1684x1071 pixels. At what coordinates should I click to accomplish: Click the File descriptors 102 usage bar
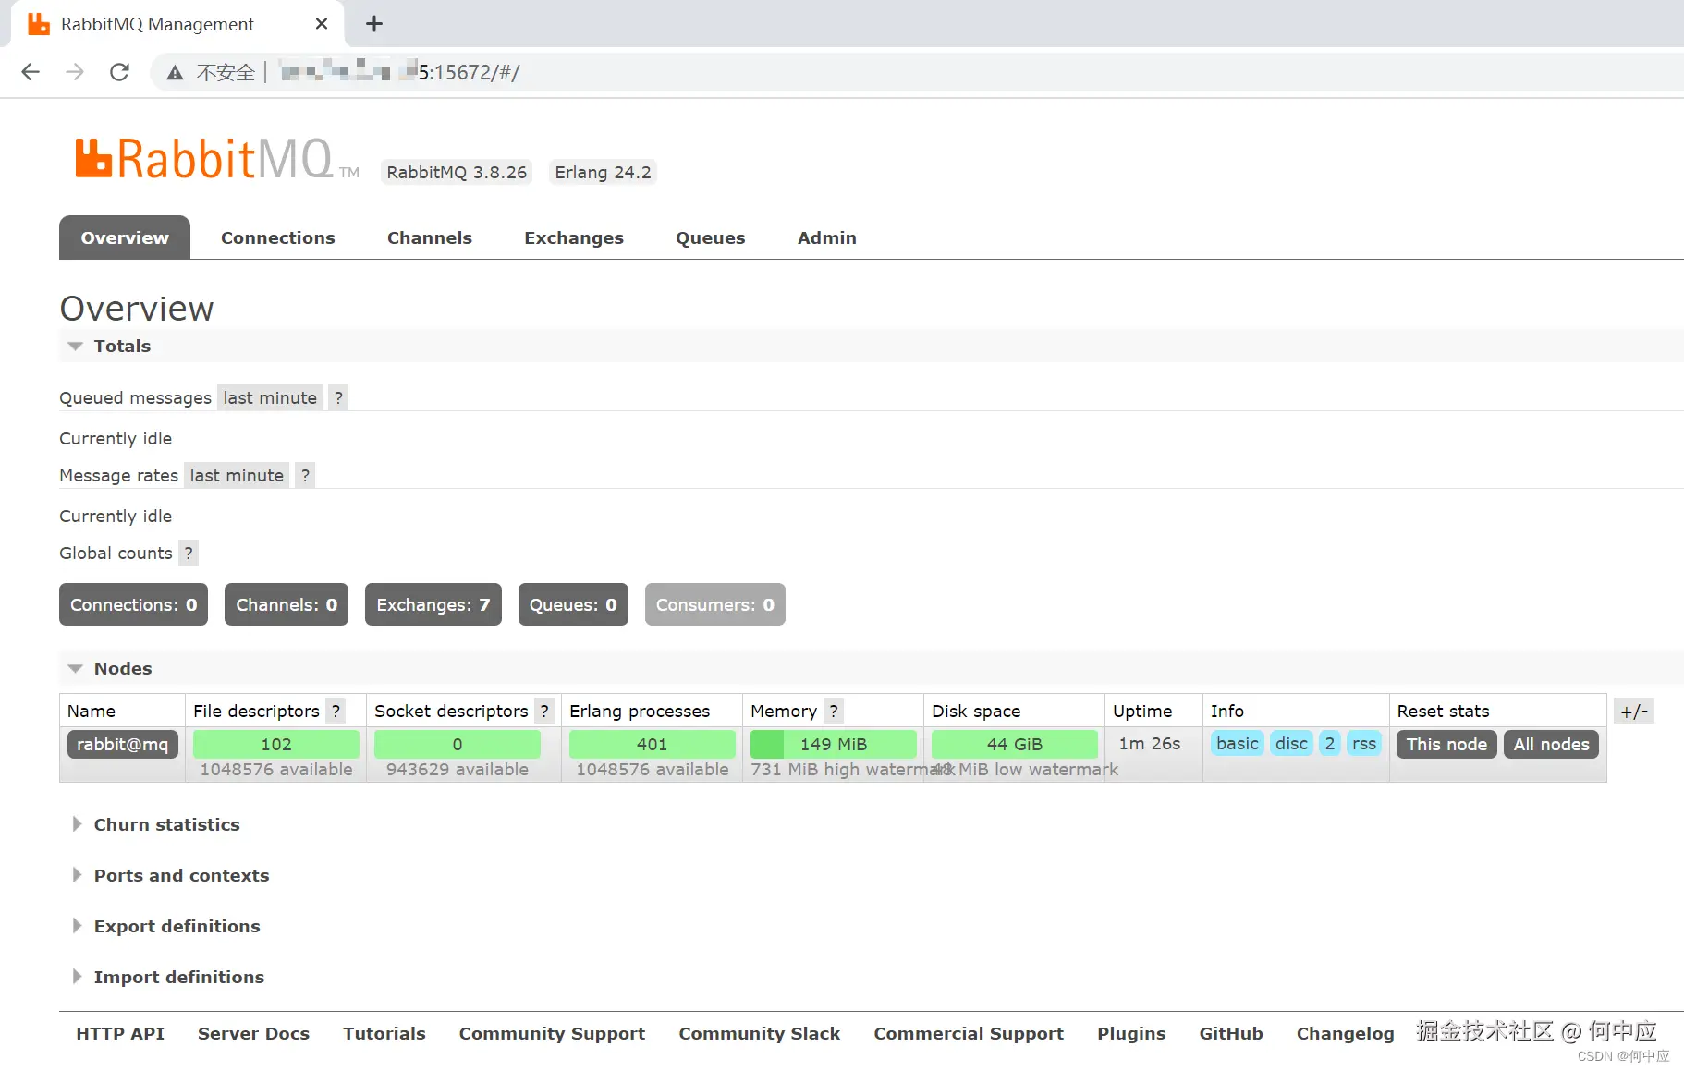coord(276,745)
